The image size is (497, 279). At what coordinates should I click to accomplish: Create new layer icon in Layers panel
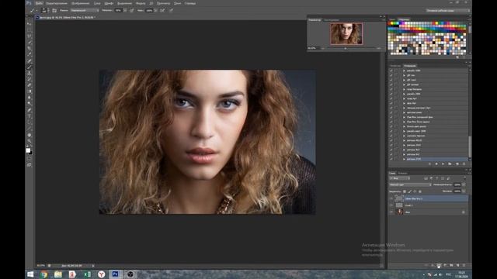[x=457, y=265]
